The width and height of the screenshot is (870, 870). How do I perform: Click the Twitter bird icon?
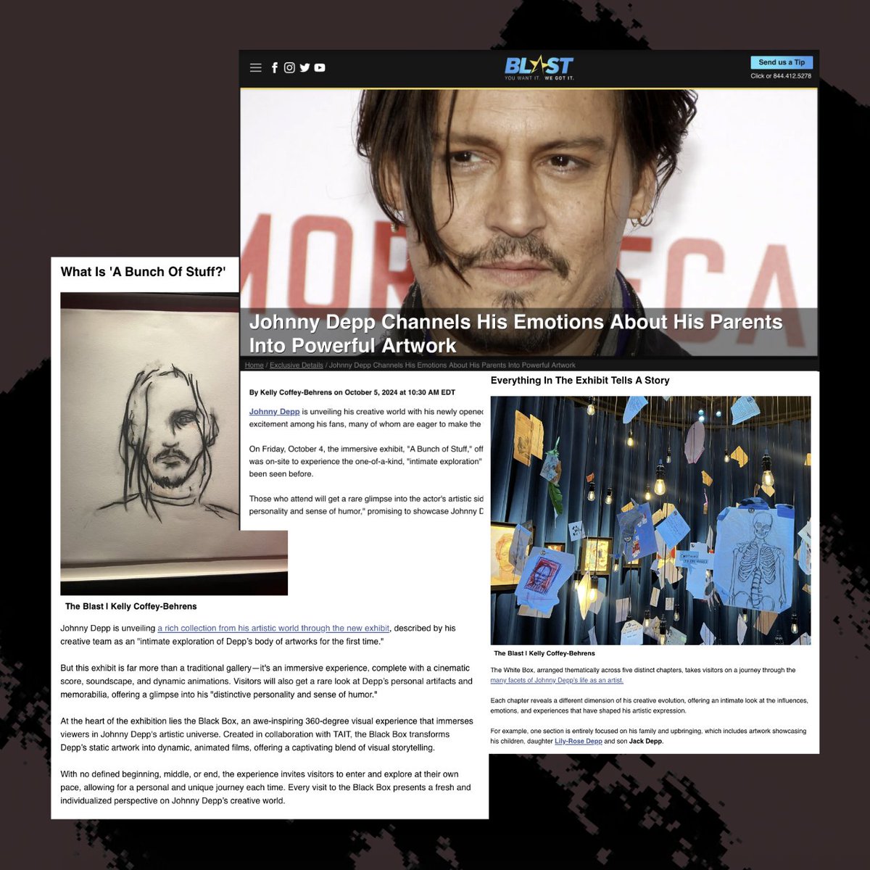point(304,67)
